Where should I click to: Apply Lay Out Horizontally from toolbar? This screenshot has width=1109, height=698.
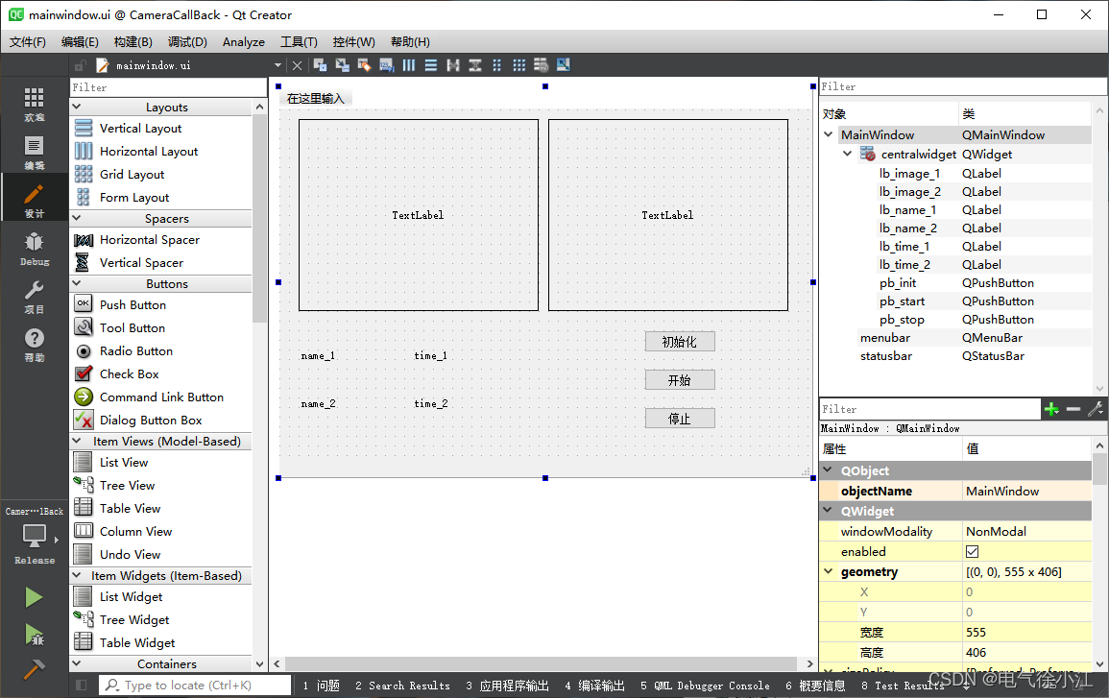[x=409, y=65]
